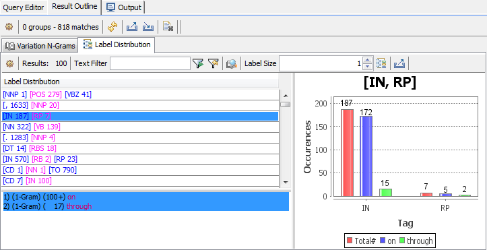This screenshot has height=250, width=487.
Task: Open the Output tab
Action: coord(124,7)
